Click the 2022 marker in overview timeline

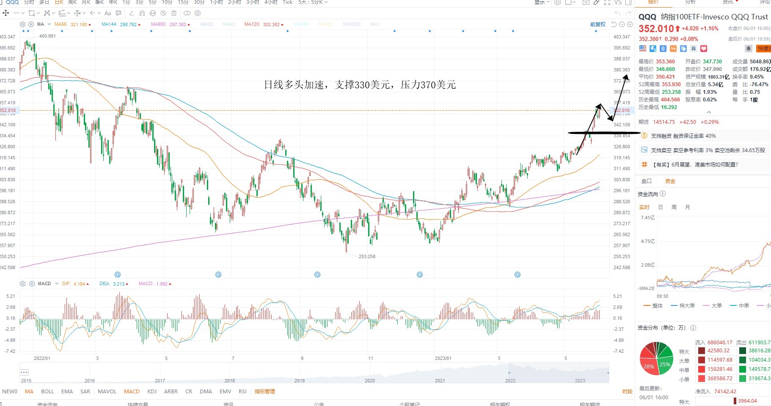coord(510,381)
